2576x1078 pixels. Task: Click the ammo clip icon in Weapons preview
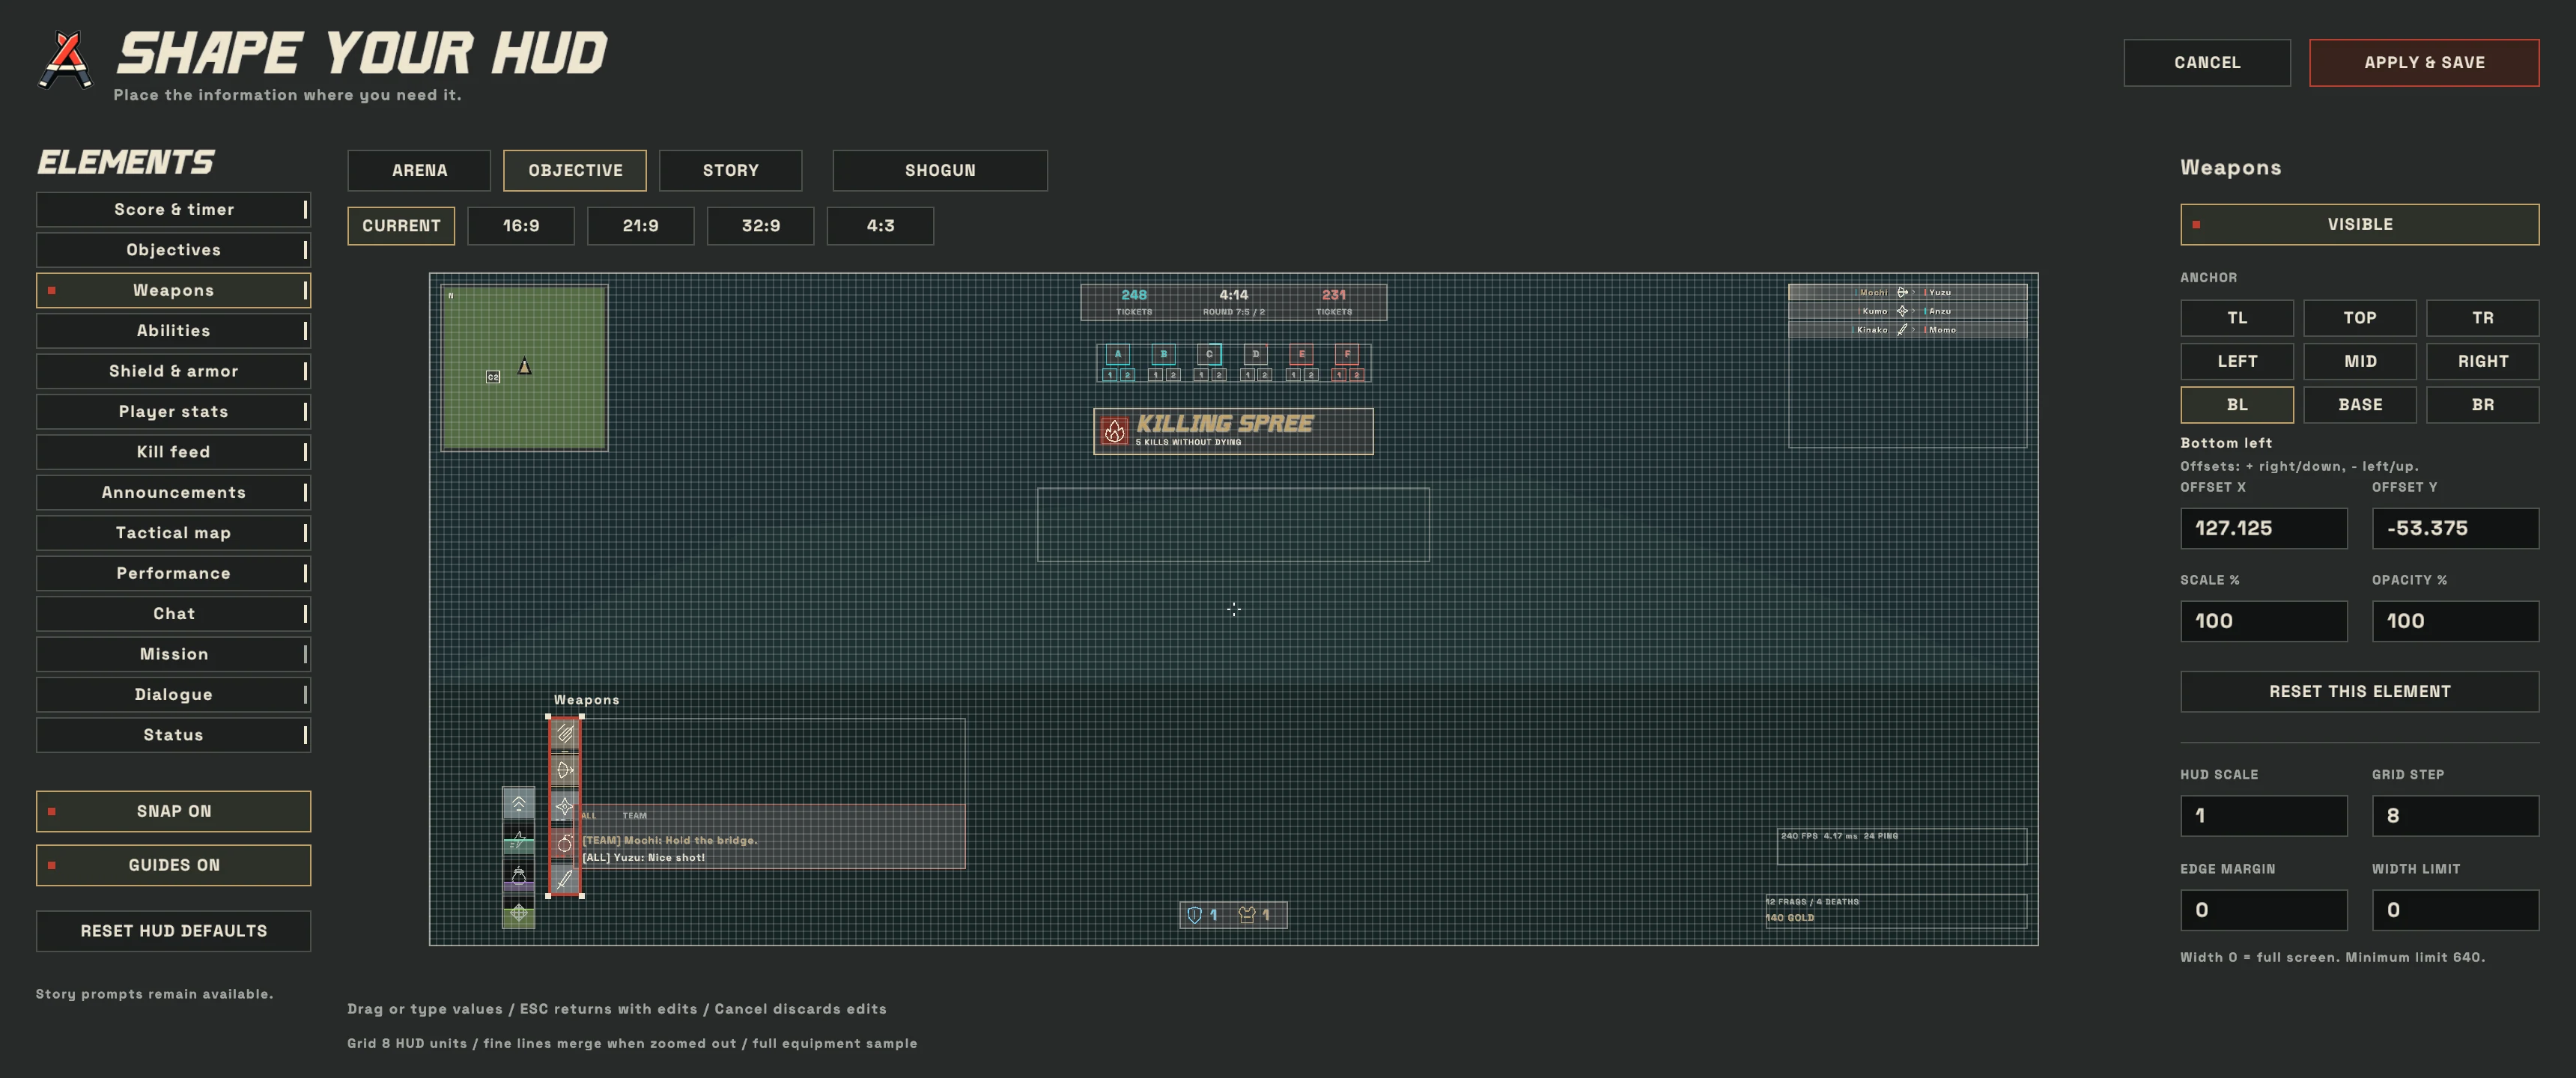[x=564, y=734]
